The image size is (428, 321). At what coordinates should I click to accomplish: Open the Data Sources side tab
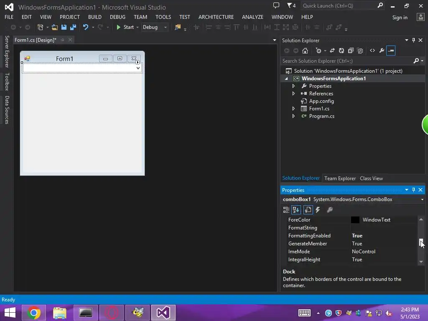click(x=7, y=110)
